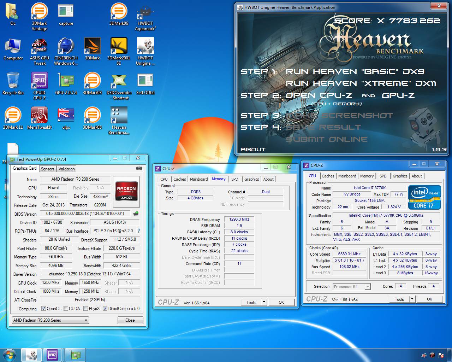Image resolution: width=452 pixels, height=362 pixels.
Task: Open About tab in processor CPU-Z window
Action: tap(417, 176)
